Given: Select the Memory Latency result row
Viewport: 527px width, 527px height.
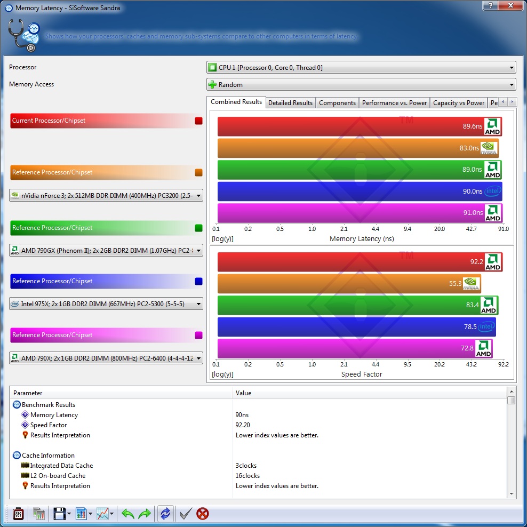Looking at the screenshot, I should coord(258,415).
